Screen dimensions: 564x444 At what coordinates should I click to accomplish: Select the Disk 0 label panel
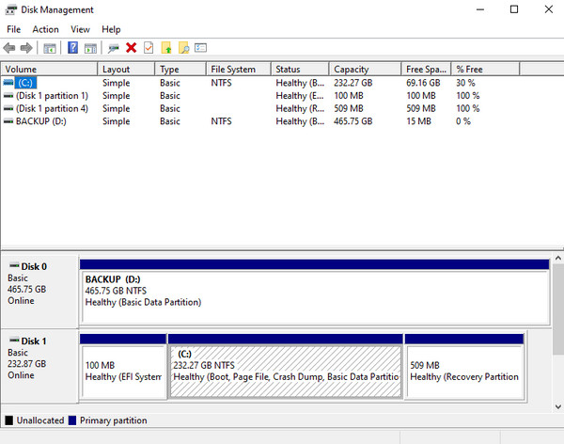39,291
